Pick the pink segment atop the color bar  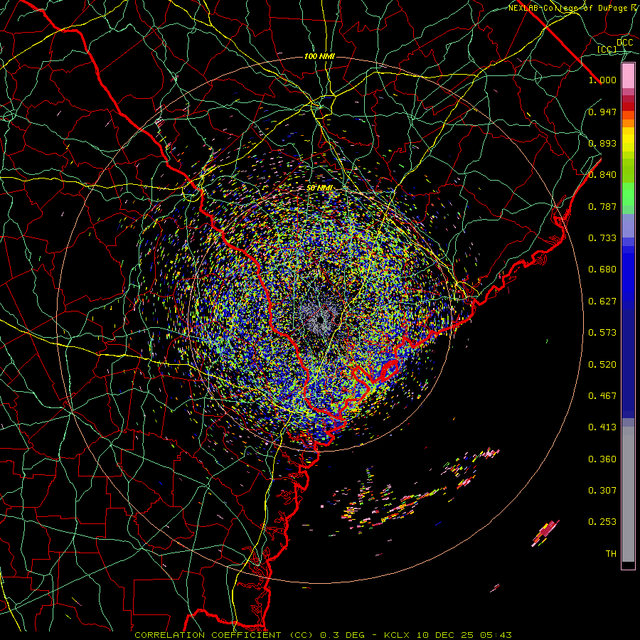(x=628, y=75)
